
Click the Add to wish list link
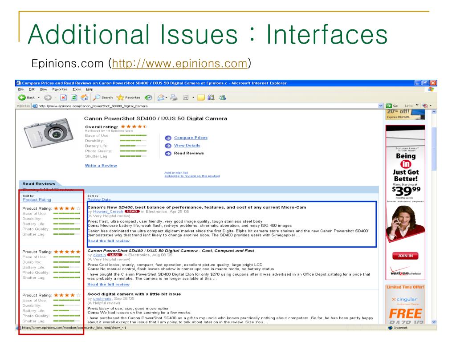(176, 172)
